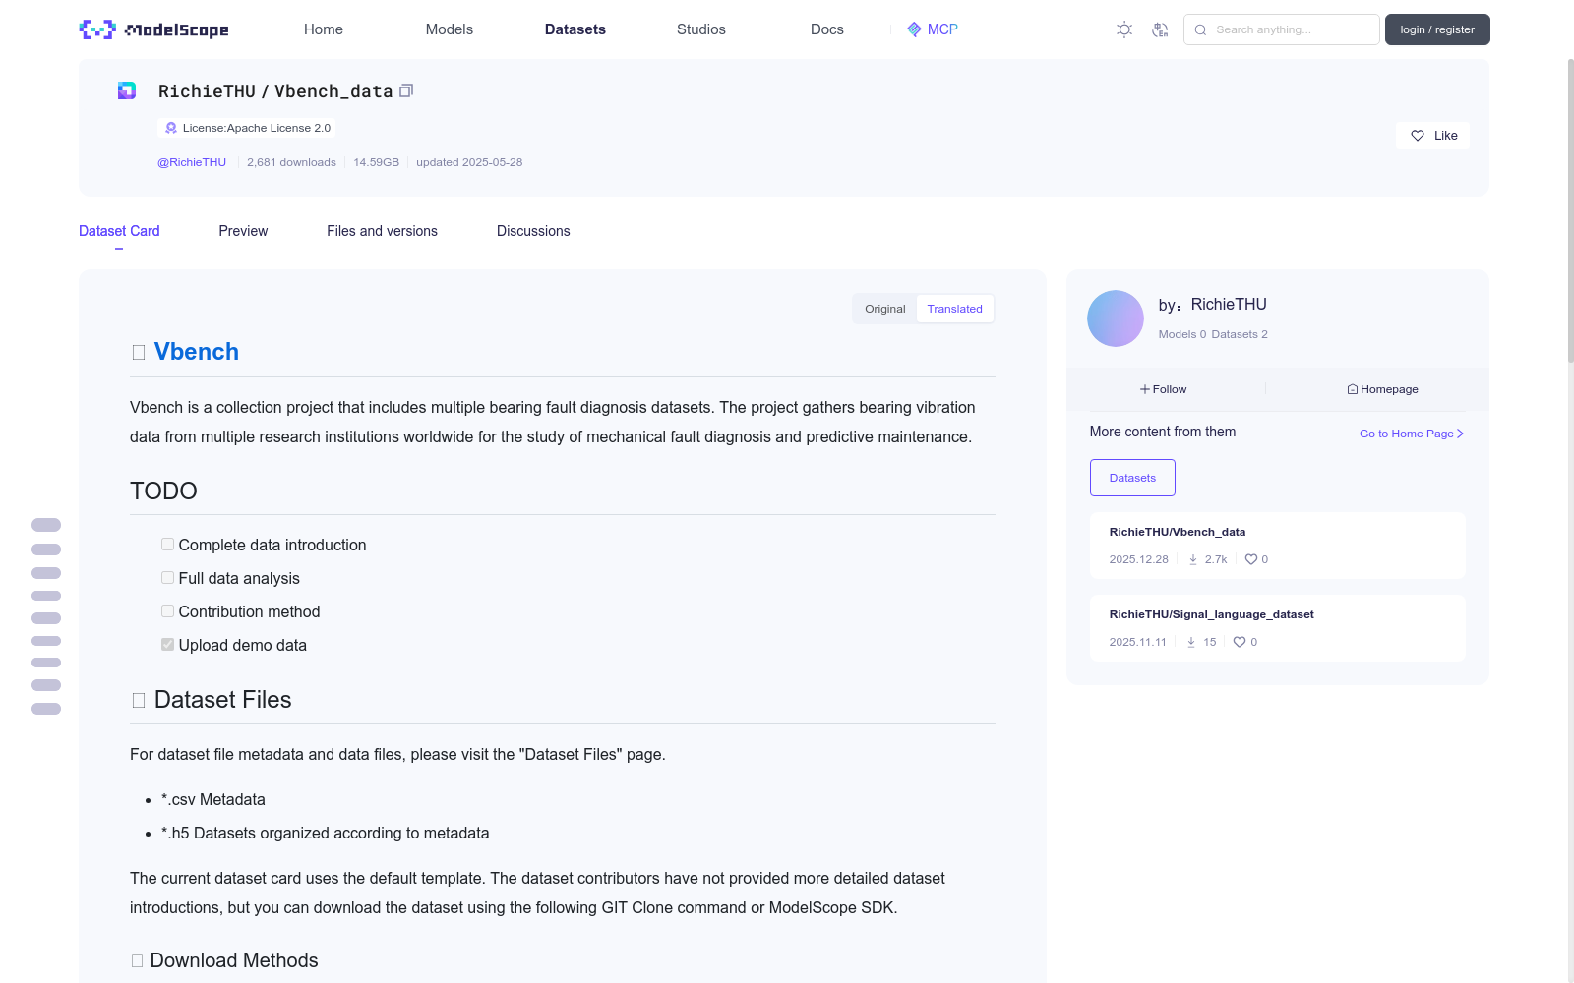
Task: Click the "*.csv Metadata" list item
Action: [x=213, y=800]
